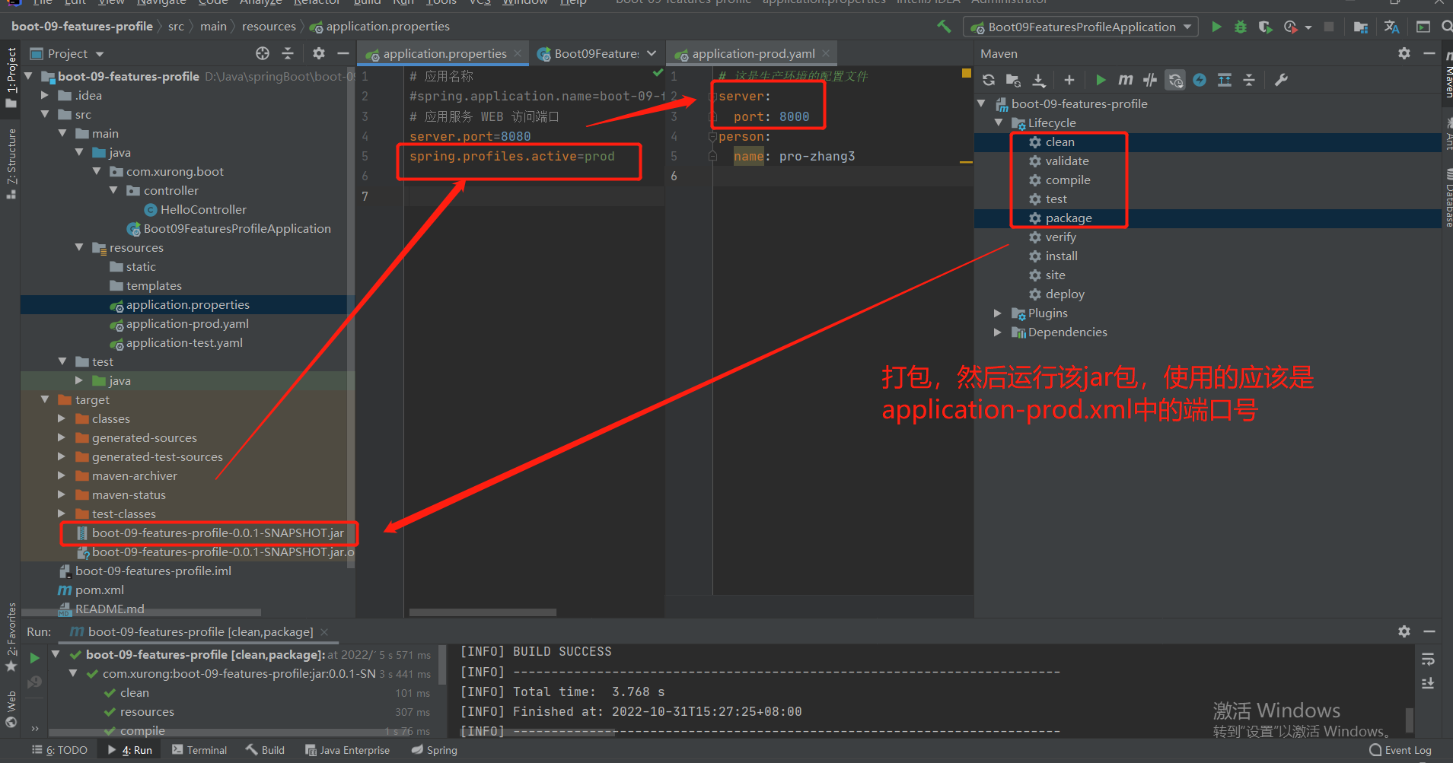Collapse all icon in Project panel header
1453x763 pixels.
coord(288,53)
